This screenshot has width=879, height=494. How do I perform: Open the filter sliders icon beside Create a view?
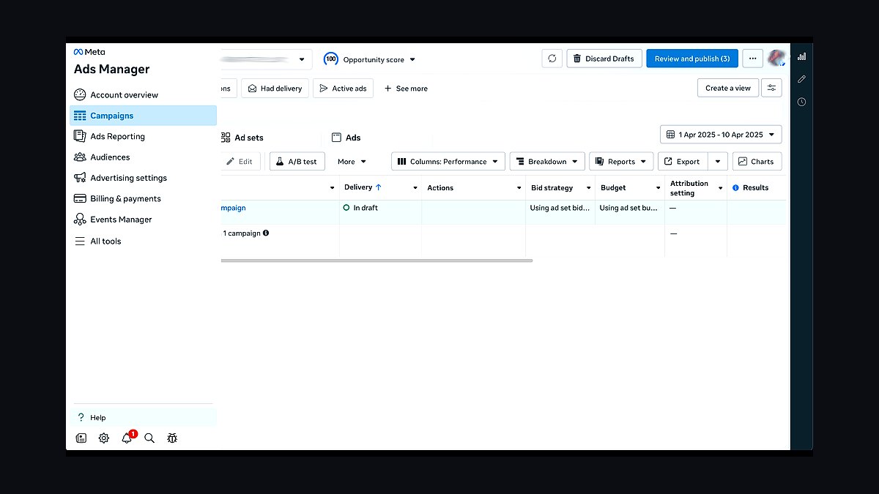(771, 88)
